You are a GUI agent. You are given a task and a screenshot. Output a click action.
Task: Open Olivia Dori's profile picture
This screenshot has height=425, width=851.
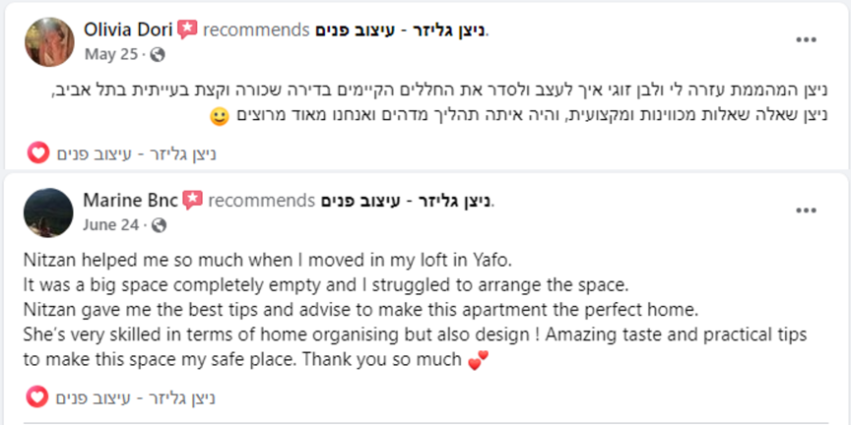click(48, 41)
